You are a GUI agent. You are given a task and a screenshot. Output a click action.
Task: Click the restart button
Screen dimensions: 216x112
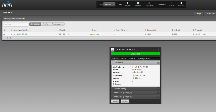tap(125, 101)
